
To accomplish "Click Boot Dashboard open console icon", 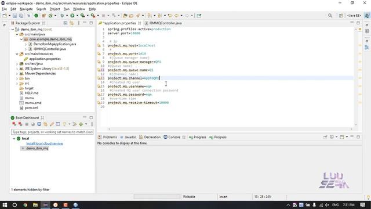I will 39,124.
